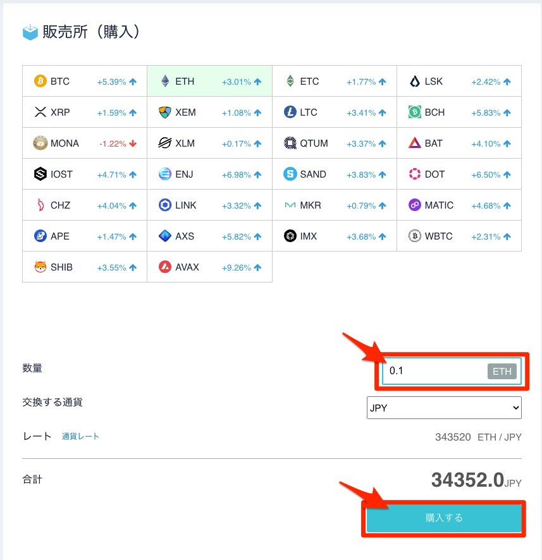542x560 pixels.
Task: Click the total 34352.0 JPY amount
Action: (476, 480)
